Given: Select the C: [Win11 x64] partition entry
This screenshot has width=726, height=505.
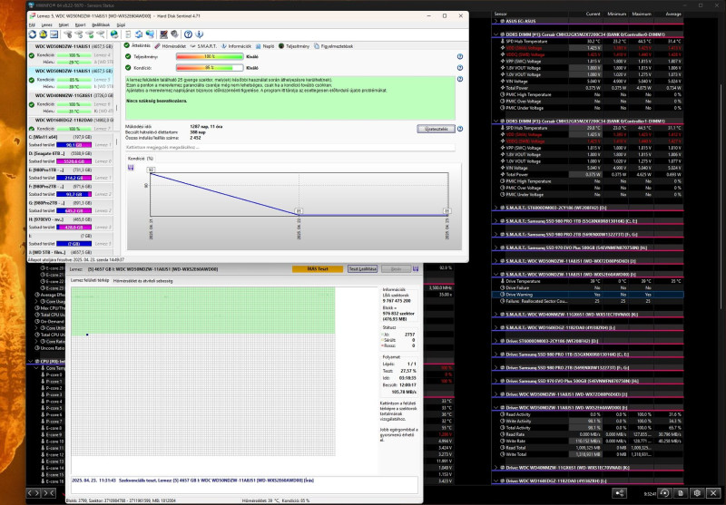Looking at the screenshot, I should click(71, 141).
